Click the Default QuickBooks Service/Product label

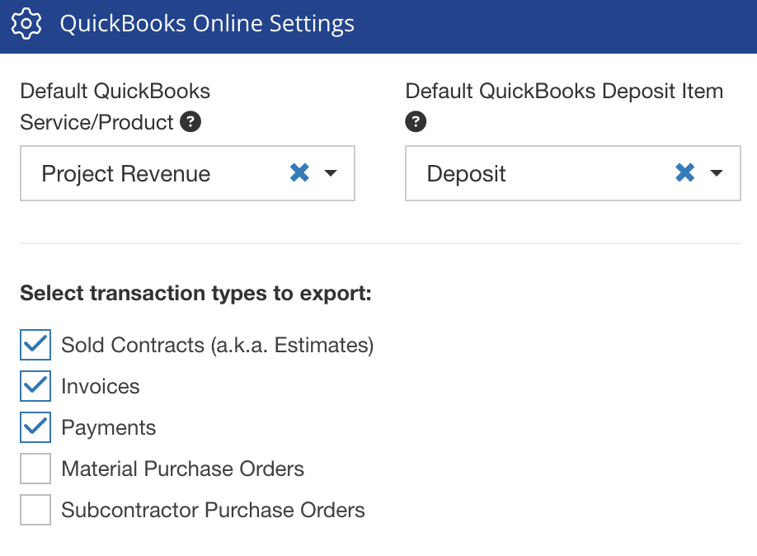click(x=115, y=106)
